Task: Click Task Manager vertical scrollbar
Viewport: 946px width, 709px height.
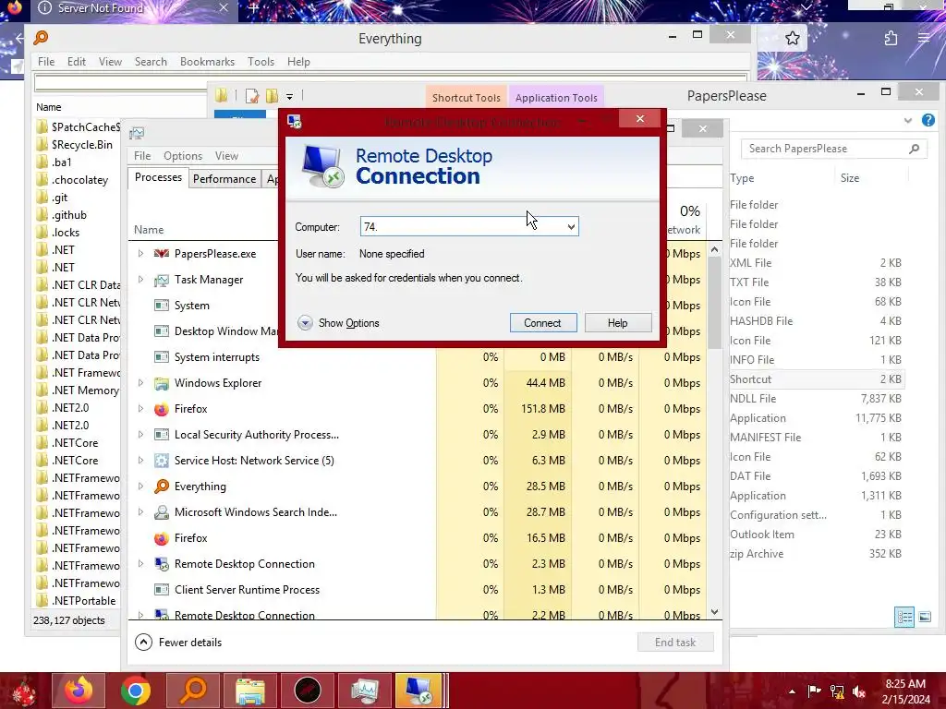Action: point(714,302)
